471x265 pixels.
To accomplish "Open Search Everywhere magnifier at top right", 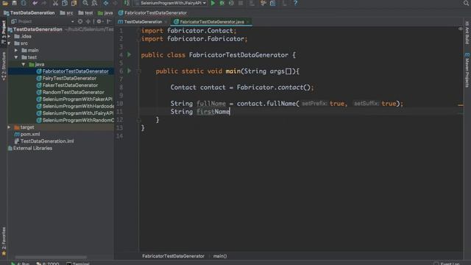I will [466, 3].
